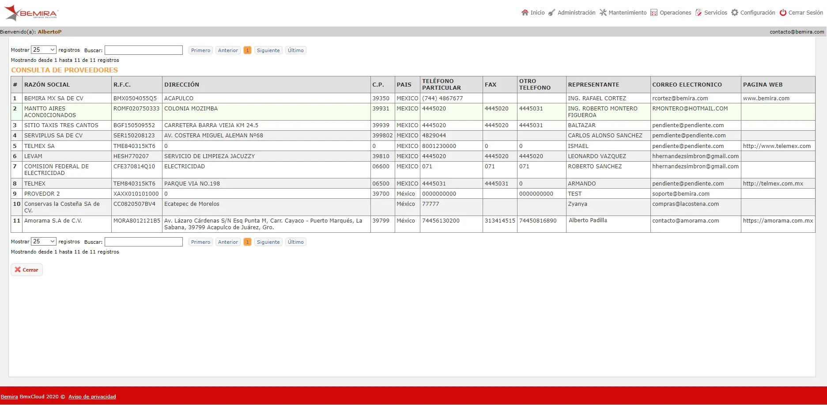Expand the top Mostrar records dropdown
Viewport: 827px width, 405px height.
click(x=44, y=50)
